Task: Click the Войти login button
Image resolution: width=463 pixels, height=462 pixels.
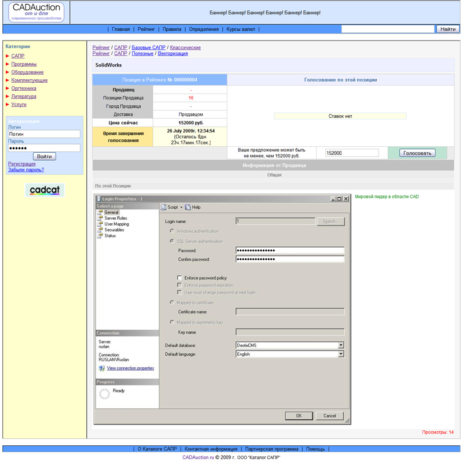Action: click(44, 157)
